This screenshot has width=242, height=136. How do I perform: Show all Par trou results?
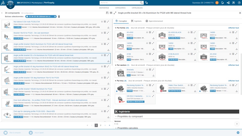(233, 81)
